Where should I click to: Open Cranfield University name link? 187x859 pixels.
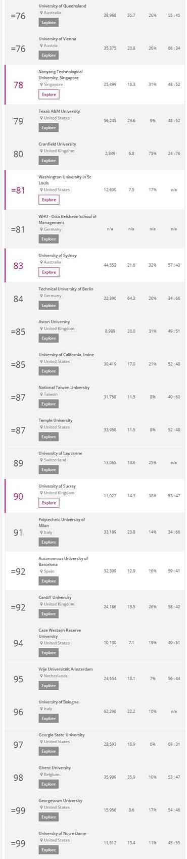(x=57, y=144)
